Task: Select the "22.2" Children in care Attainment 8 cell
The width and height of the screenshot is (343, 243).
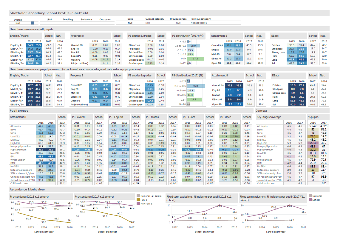Action: point(62,184)
